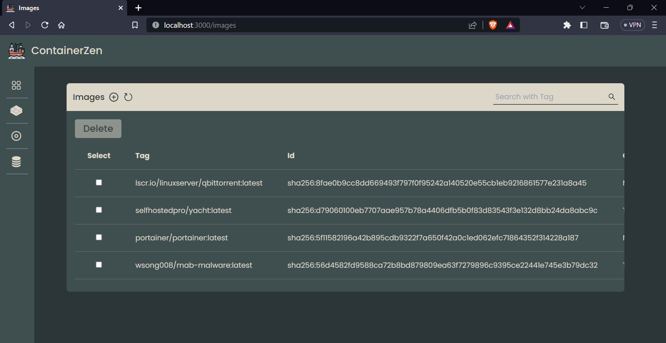Image resolution: width=666 pixels, height=343 pixels.
Task: Click the sha256:5f11582196a4 id cell
Action: [x=433, y=238]
